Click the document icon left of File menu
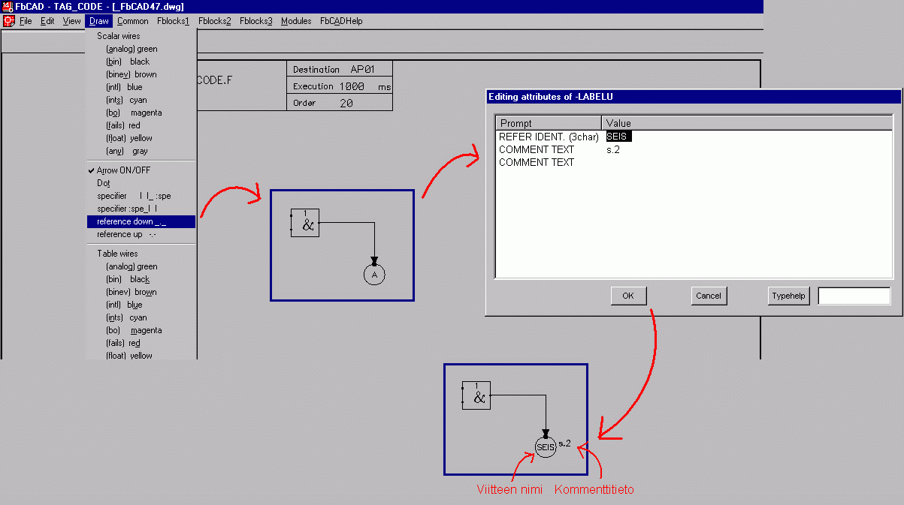 click(8, 21)
